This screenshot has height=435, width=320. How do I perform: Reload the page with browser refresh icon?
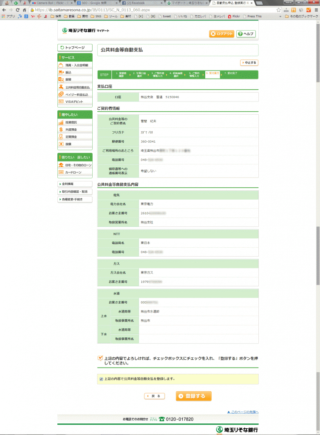[x=18, y=10]
